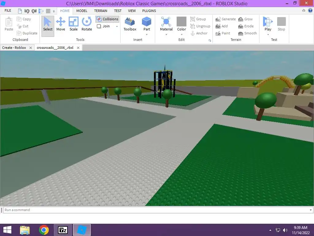Insert a new Part
This screenshot has width=314, height=236.
147,24
